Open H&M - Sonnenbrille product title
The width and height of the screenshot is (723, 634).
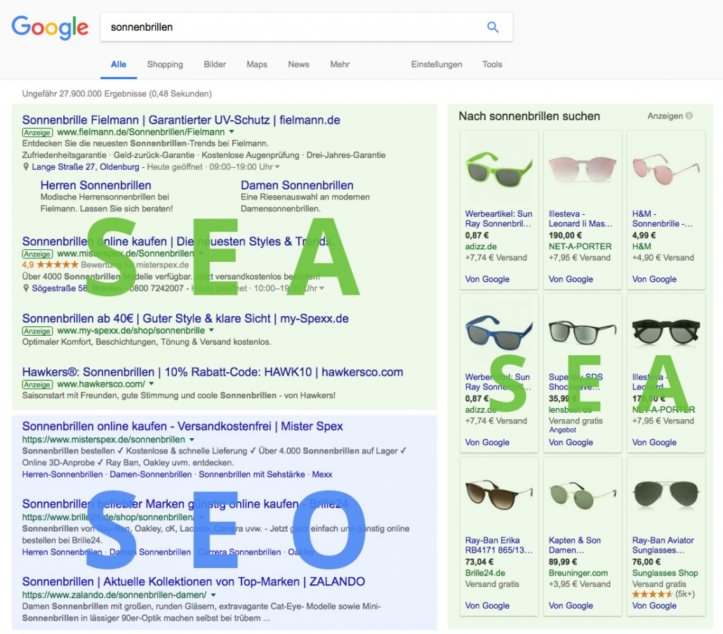click(x=662, y=218)
